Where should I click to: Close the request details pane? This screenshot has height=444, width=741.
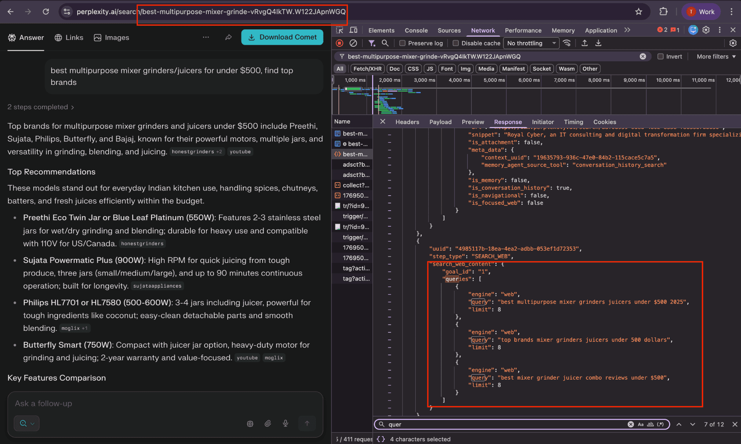(x=383, y=122)
